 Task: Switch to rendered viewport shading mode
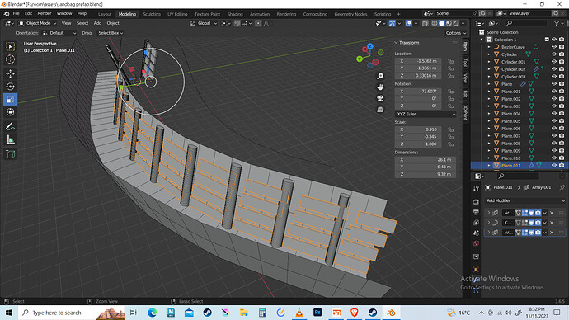(456, 23)
